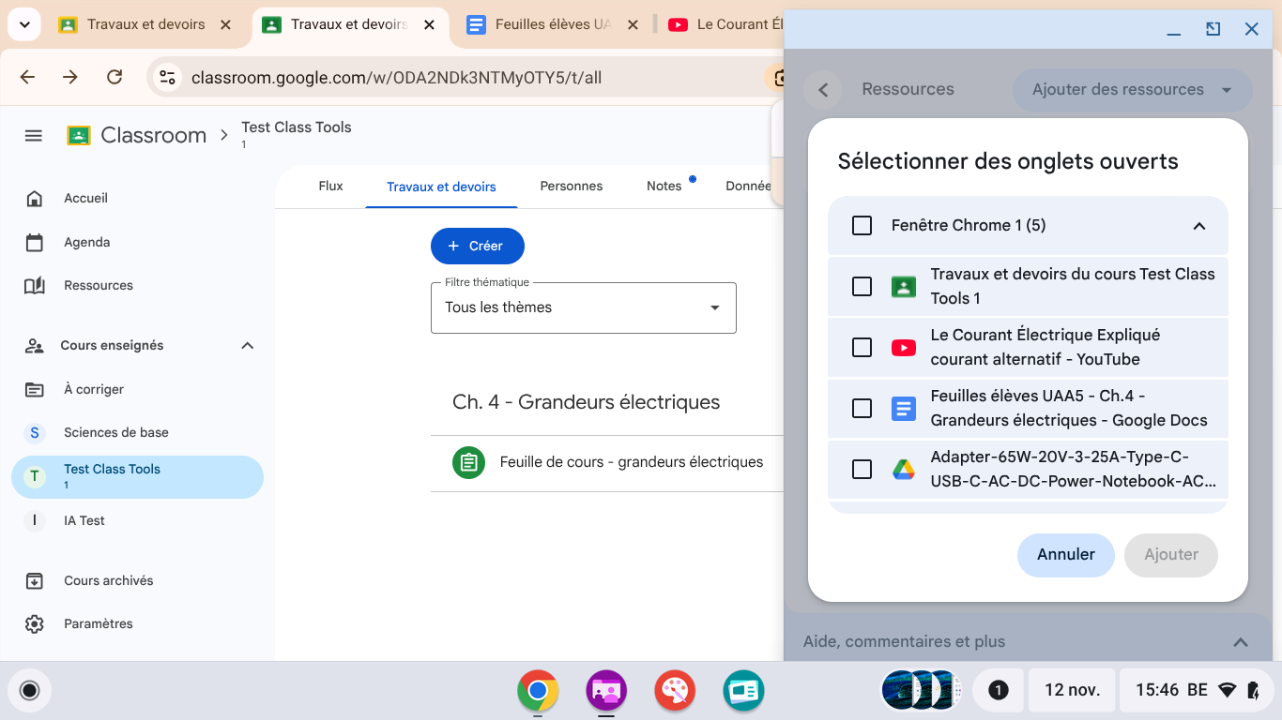Click the Accueil home icon in sidebar
This screenshot has width=1282, height=720.
click(x=35, y=199)
